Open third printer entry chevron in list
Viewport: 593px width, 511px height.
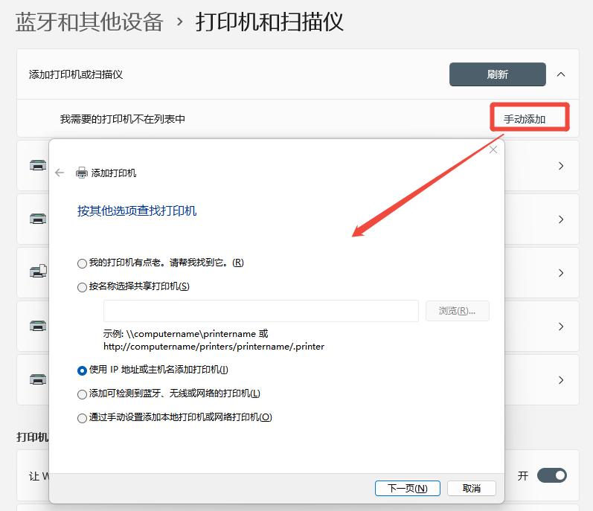click(x=561, y=273)
